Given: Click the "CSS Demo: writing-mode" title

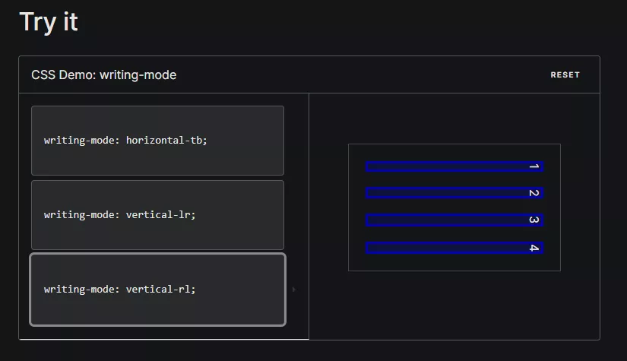Looking at the screenshot, I should pyautogui.click(x=103, y=75).
